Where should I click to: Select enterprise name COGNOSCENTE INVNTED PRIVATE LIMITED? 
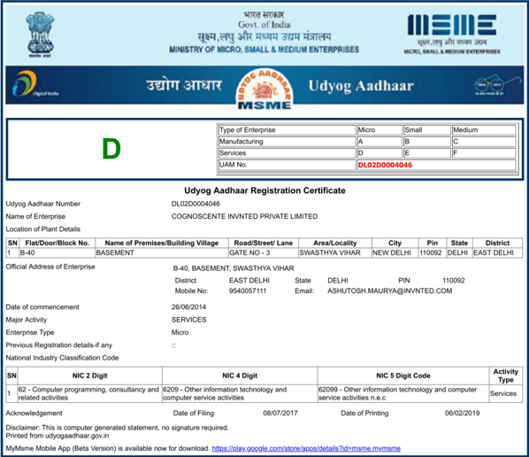pyautogui.click(x=244, y=216)
